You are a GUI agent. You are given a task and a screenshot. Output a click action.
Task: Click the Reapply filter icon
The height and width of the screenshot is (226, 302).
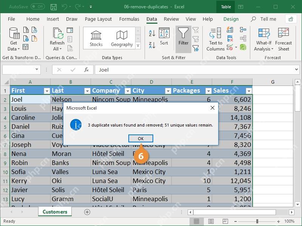point(196,39)
